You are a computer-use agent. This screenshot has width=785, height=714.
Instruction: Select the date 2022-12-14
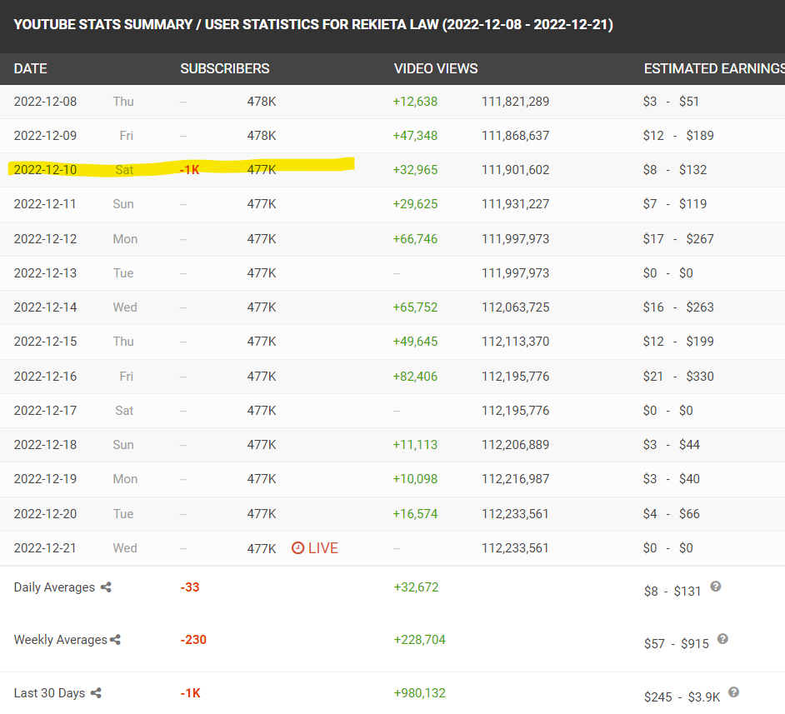[45, 307]
